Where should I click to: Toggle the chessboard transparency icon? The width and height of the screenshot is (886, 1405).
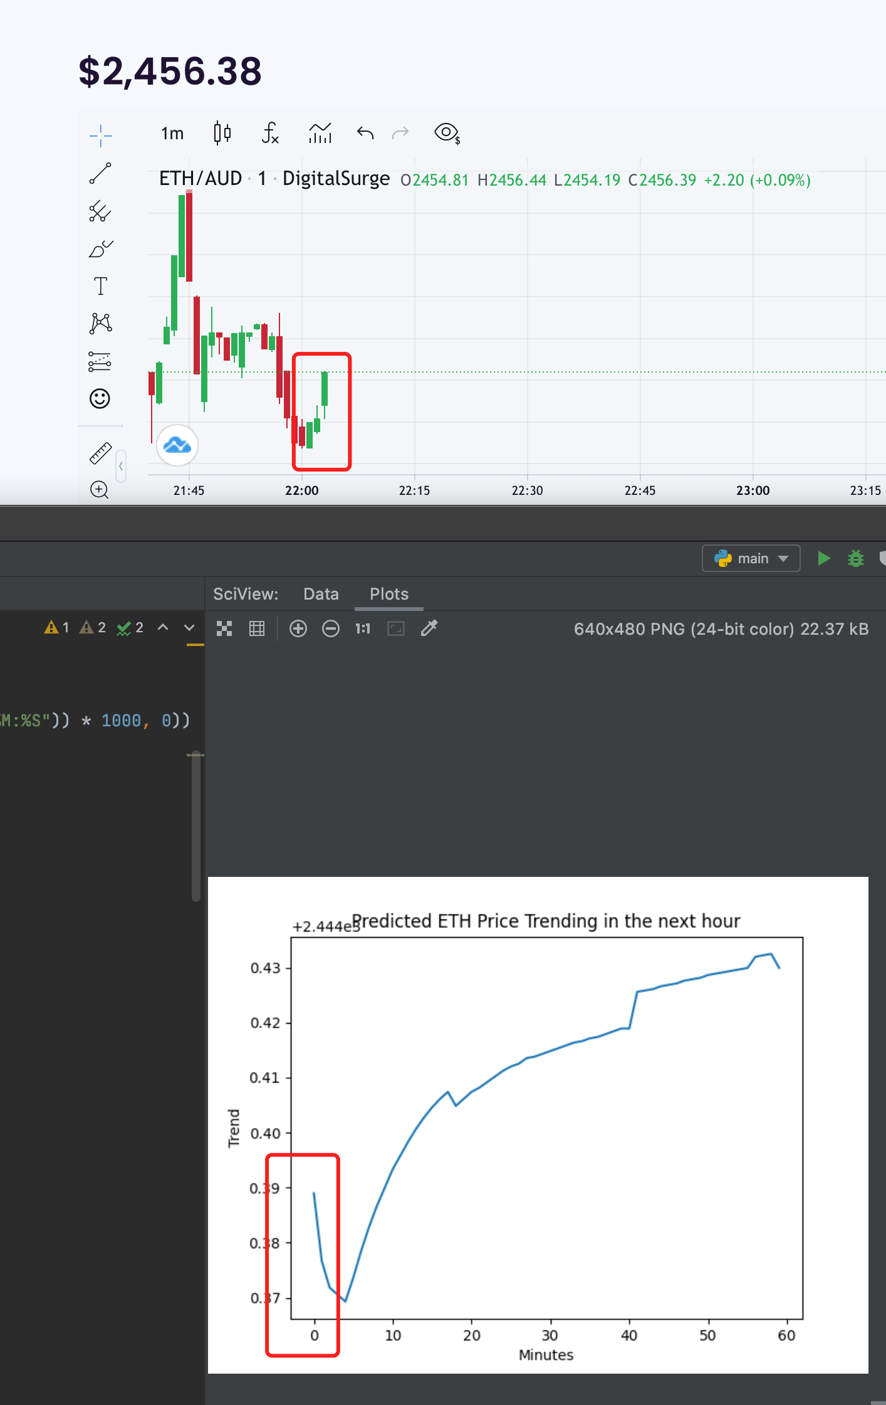224,628
